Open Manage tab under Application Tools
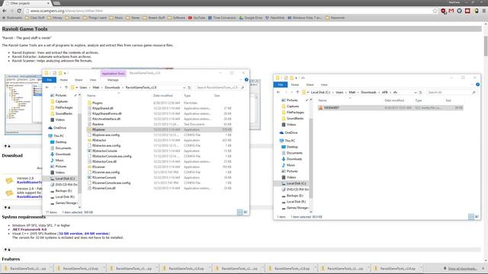Screen dimensions: 488x274 [x=113, y=80]
